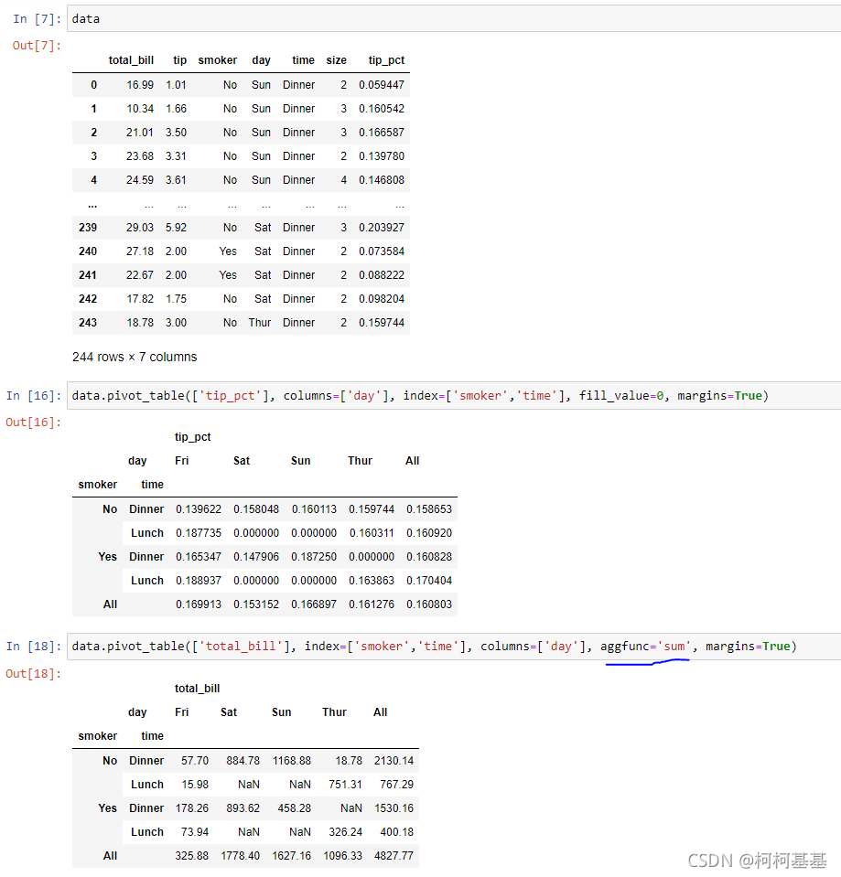The height and width of the screenshot is (877, 841).
Task: Click the '244 rows × 7 columns' text
Action: pos(134,357)
